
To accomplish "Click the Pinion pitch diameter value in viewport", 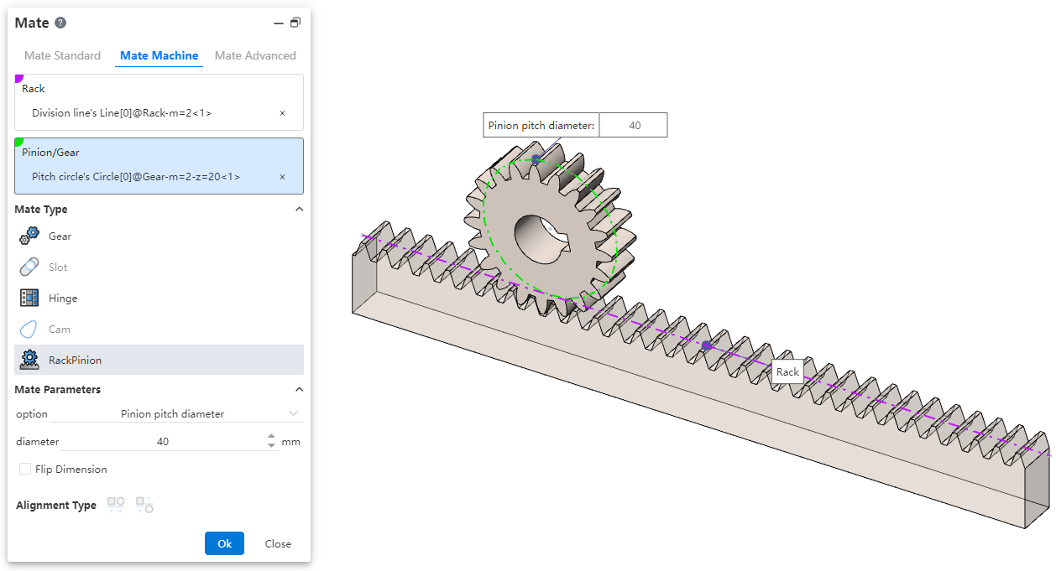I will click(634, 126).
